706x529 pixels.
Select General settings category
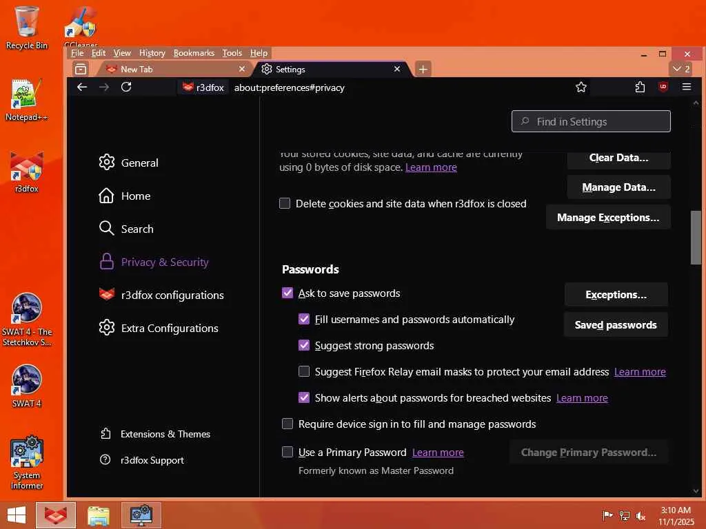pos(129,163)
